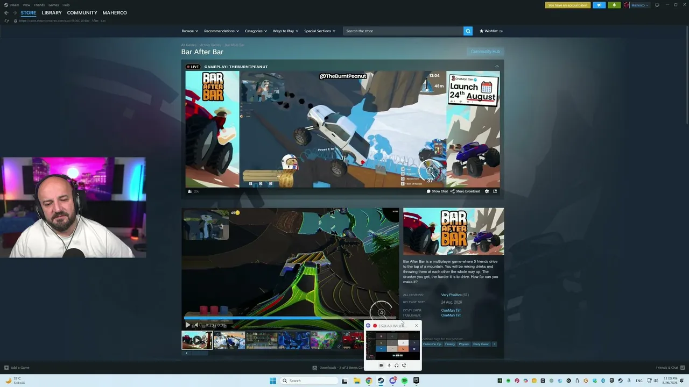Open the Downloads status bar

(x=338, y=368)
